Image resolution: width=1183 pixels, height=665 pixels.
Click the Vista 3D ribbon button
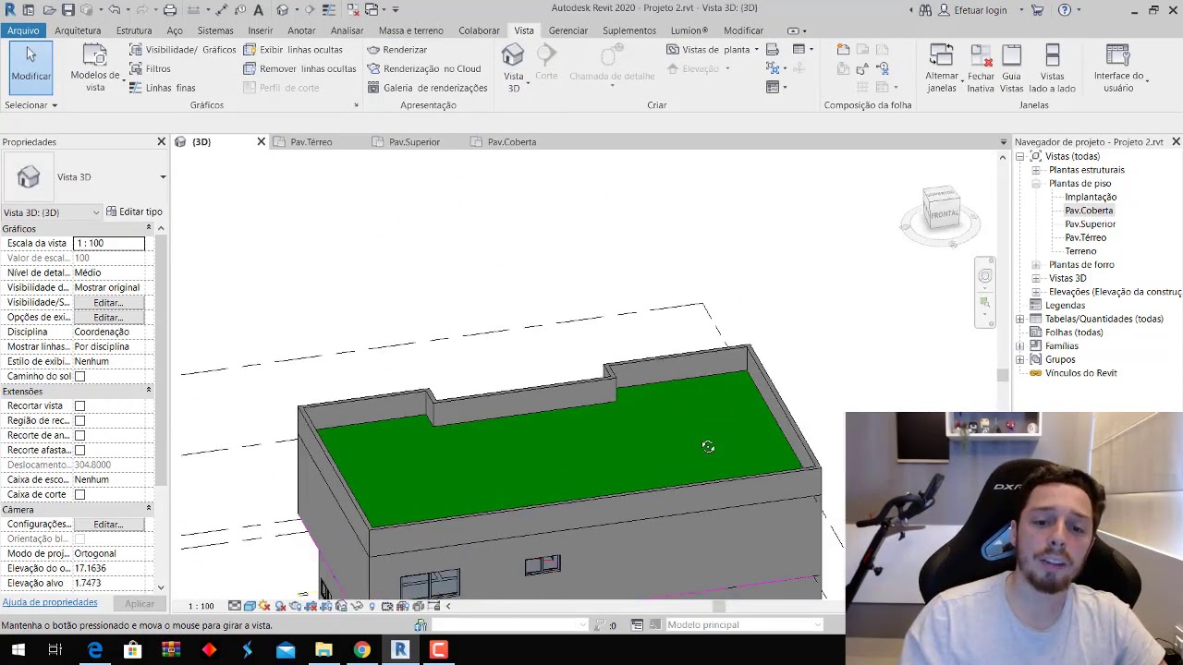coord(514,67)
